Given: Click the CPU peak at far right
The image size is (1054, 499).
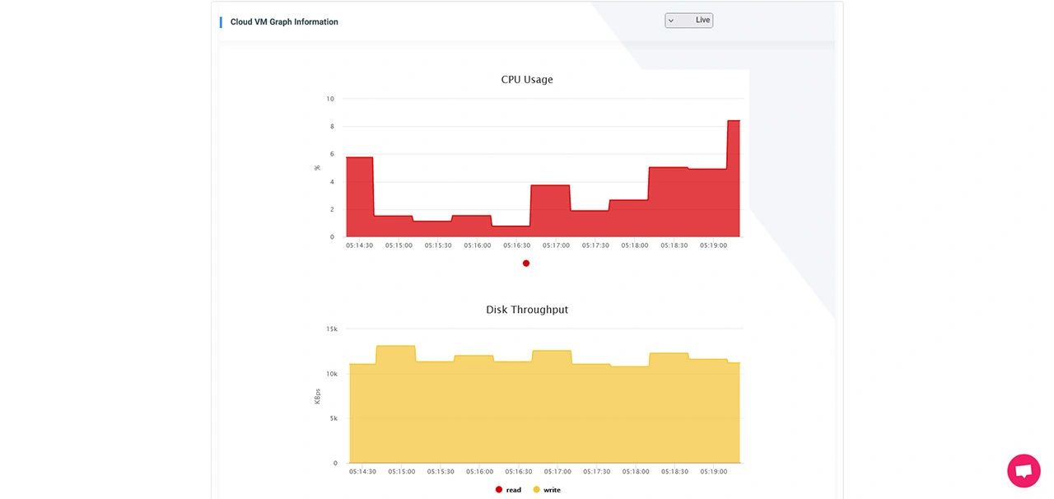Looking at the screenshot, I should 733,121.
